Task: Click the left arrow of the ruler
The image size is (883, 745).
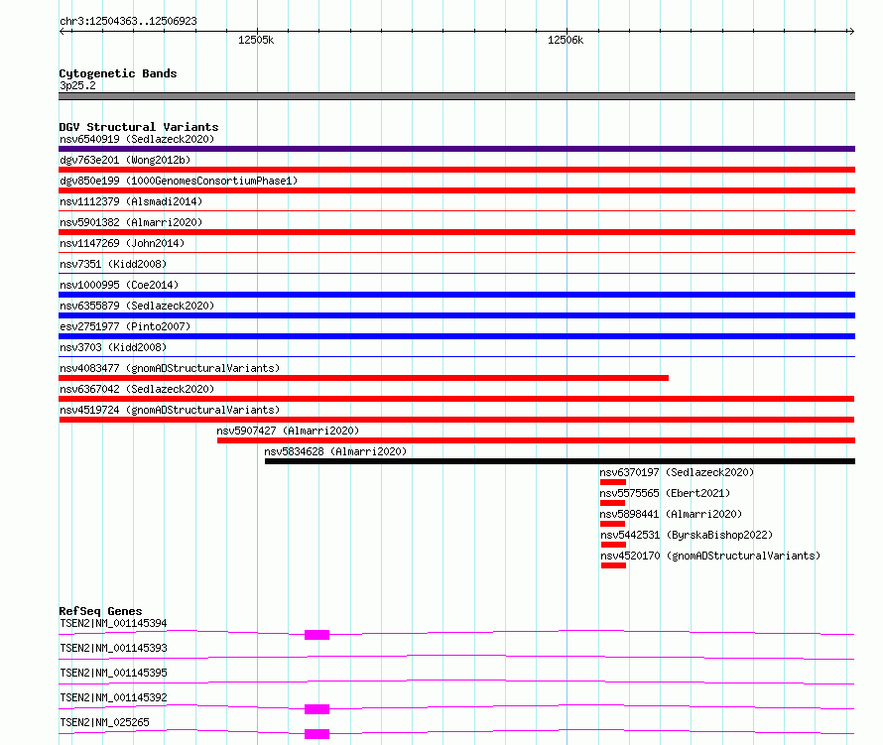Action: (63, 31)
